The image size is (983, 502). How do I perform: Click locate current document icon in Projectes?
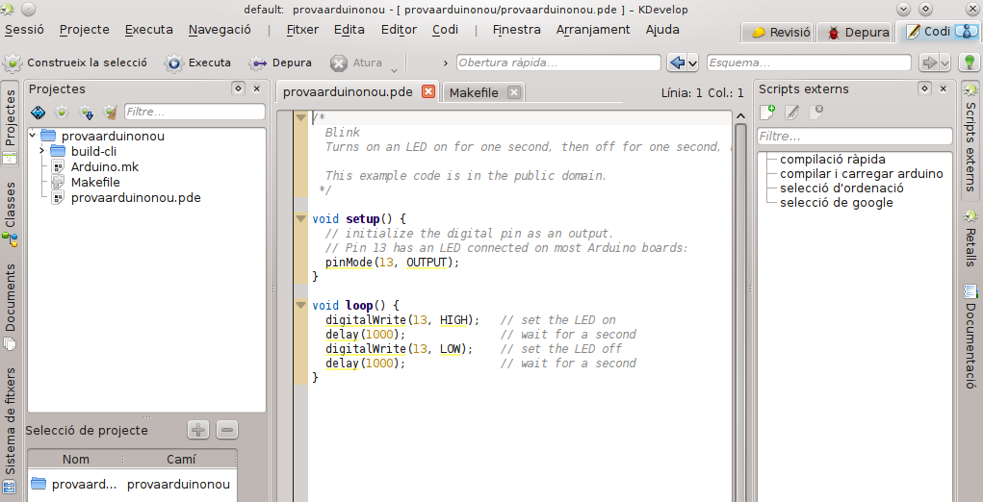38,113
